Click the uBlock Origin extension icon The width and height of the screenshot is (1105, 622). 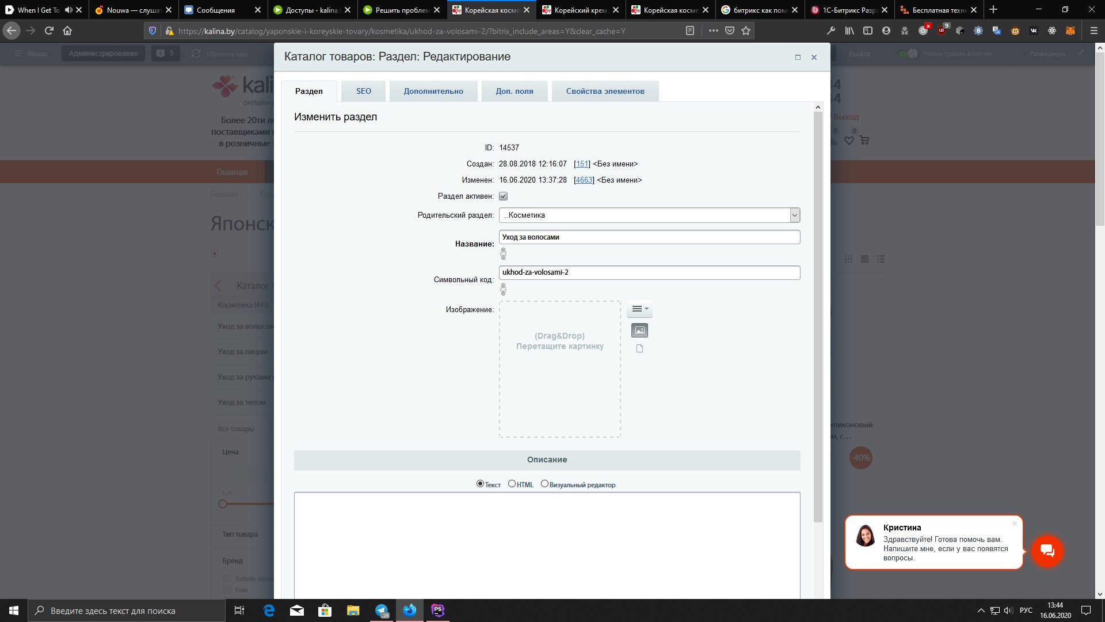[x=942, y=31]
